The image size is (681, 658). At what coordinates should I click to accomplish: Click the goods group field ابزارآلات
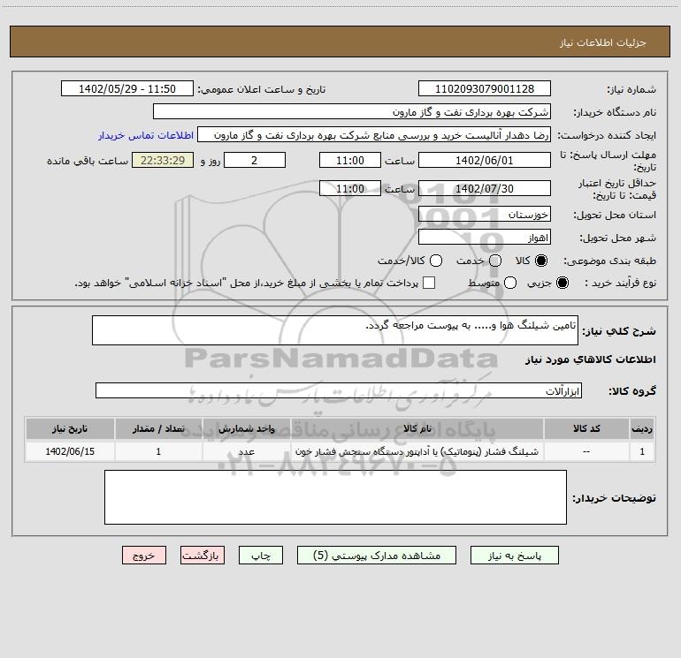339,390
